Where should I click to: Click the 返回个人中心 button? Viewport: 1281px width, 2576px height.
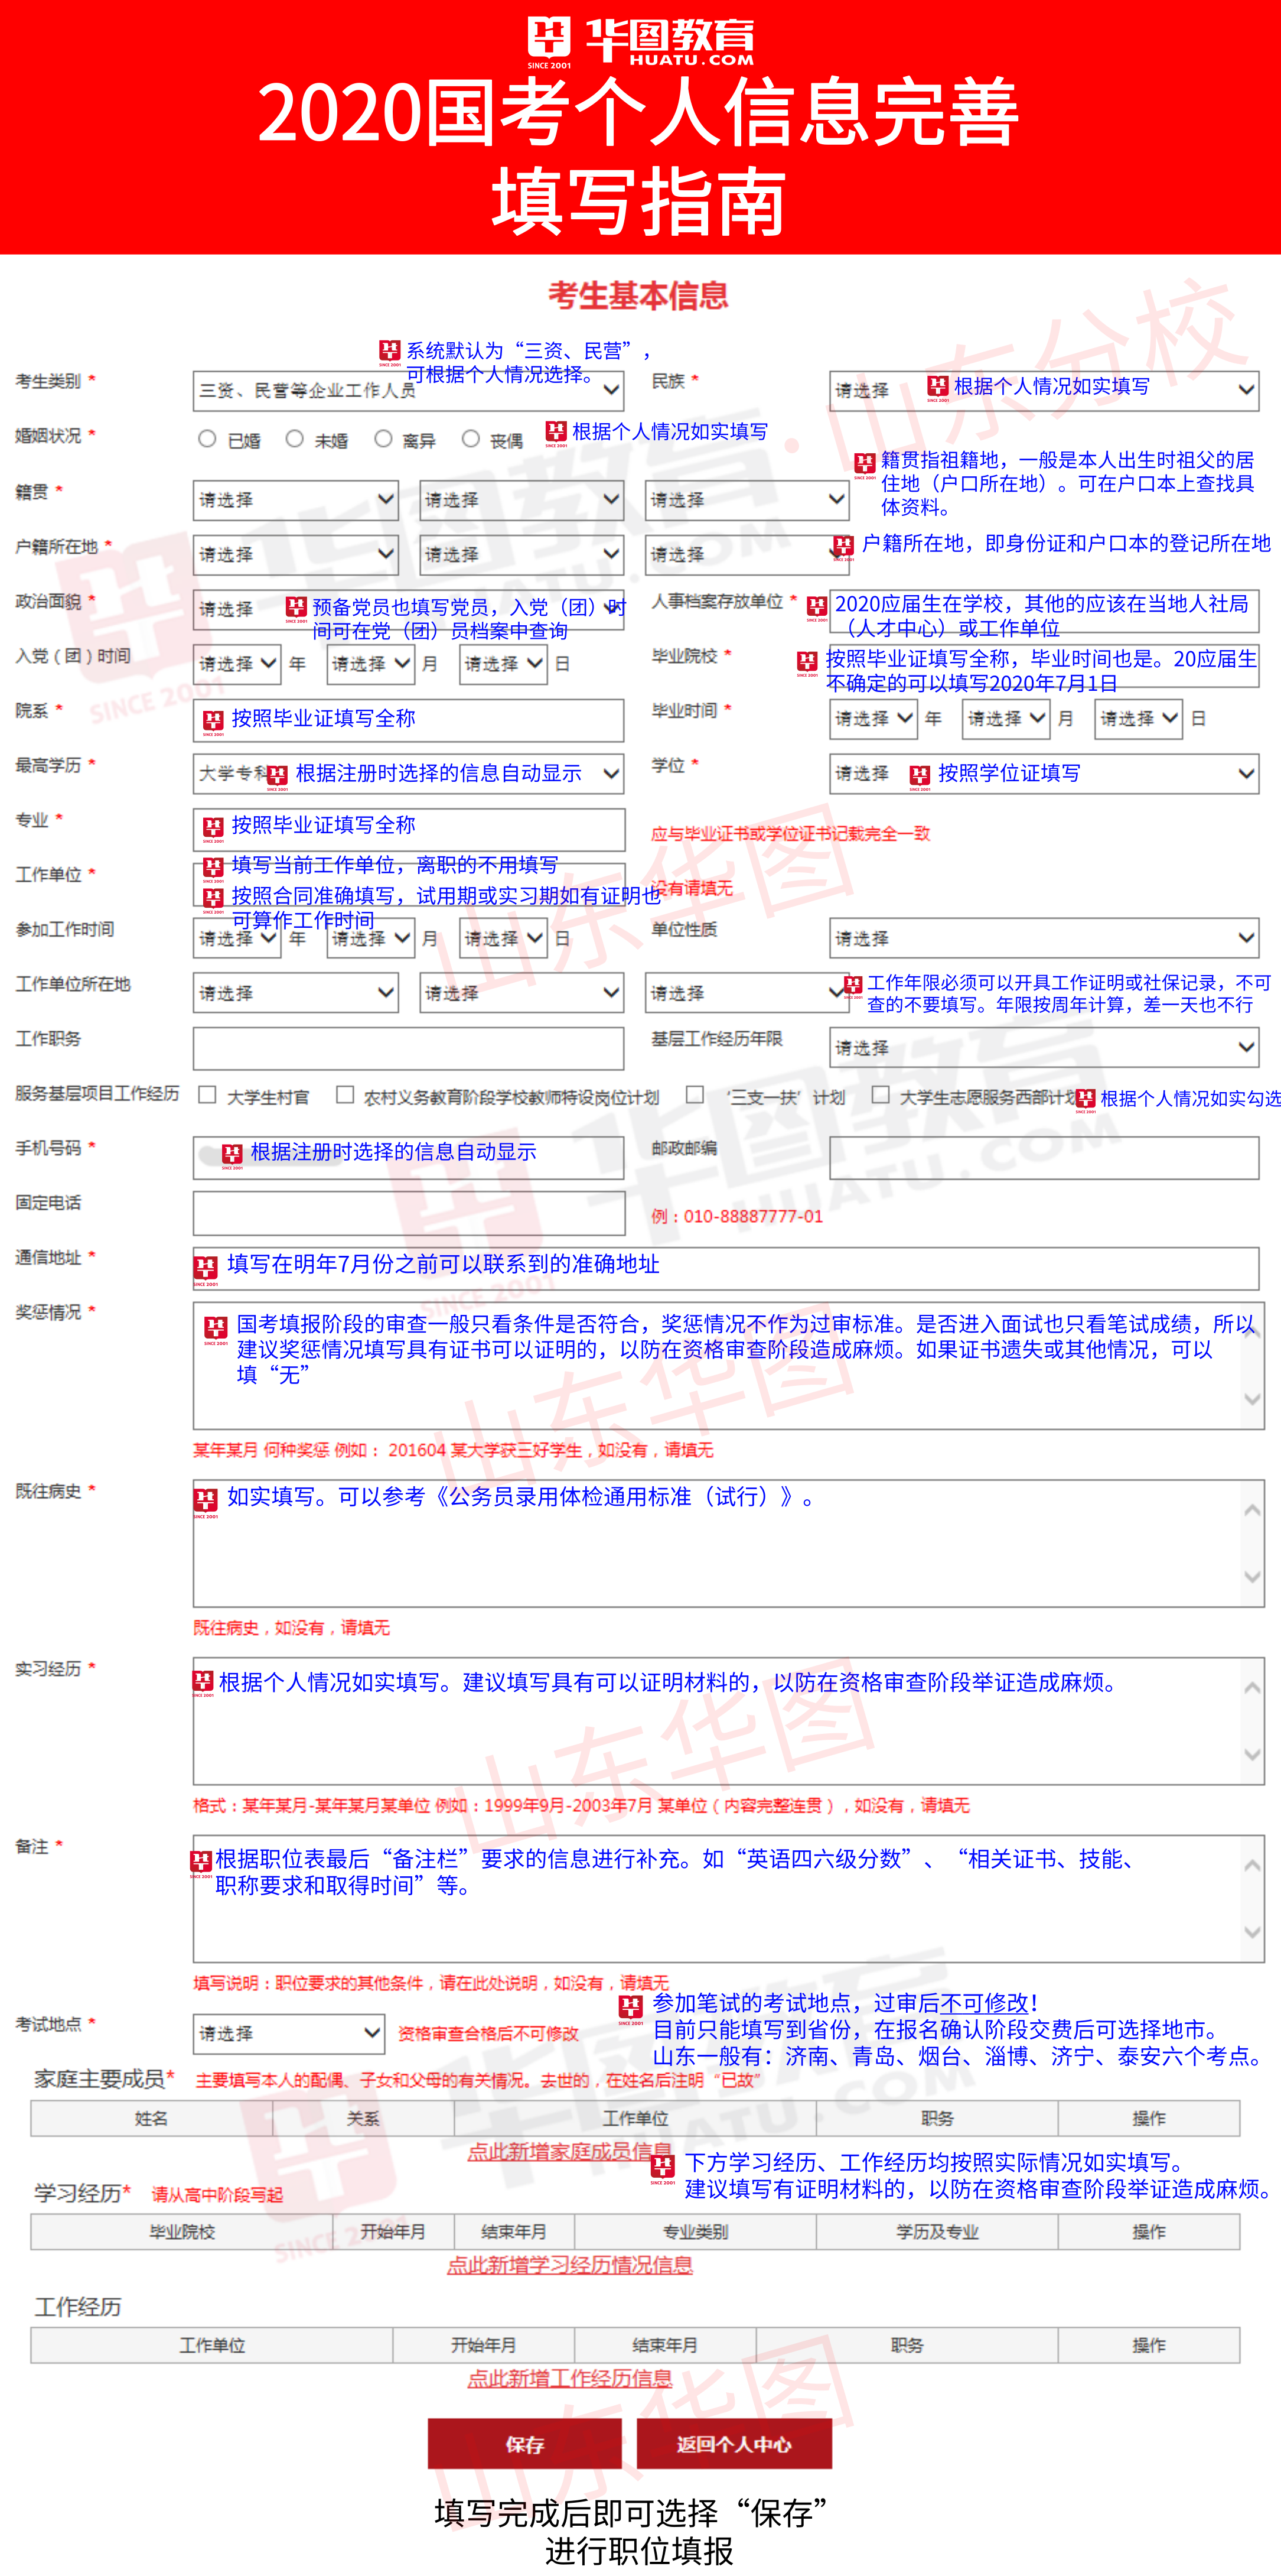[x=735, y=2444]
